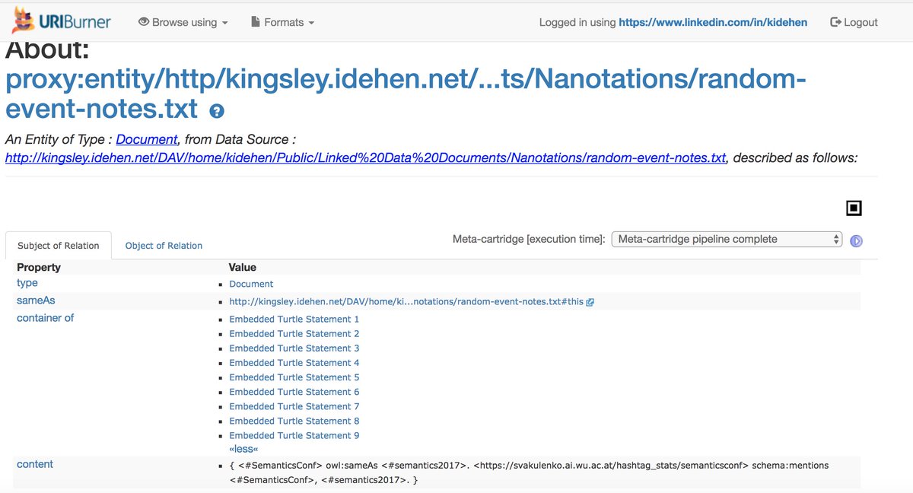Viewport: 913px width, 493px height.
Task: Click the blue play icon beside the Meta-cartridge dropdown
Action: coord(856,240)
